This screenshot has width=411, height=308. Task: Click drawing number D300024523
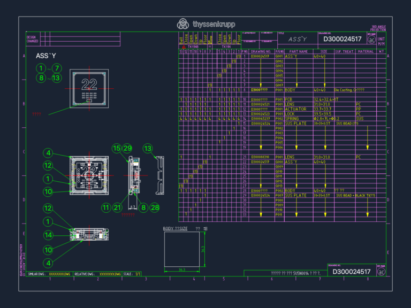(260, 114)
